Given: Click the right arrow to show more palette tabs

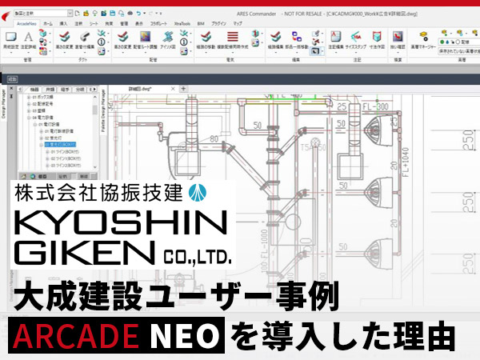Looking at the screenshot, I should click(x=94, y=90).
